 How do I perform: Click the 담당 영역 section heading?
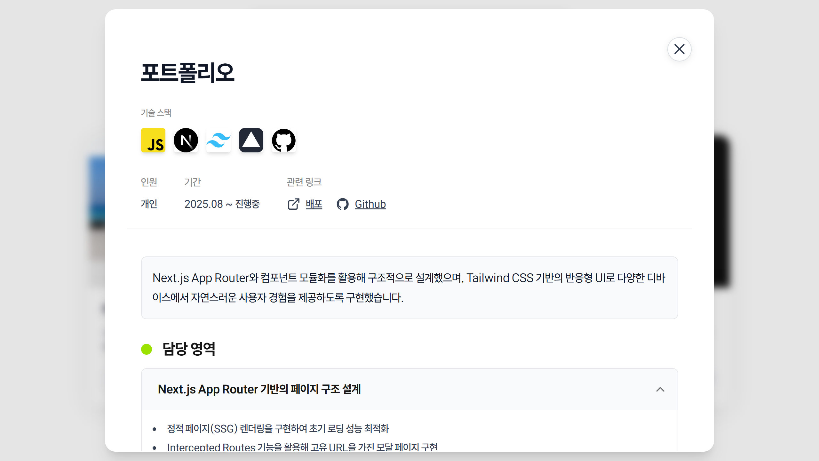coord(189,349)
